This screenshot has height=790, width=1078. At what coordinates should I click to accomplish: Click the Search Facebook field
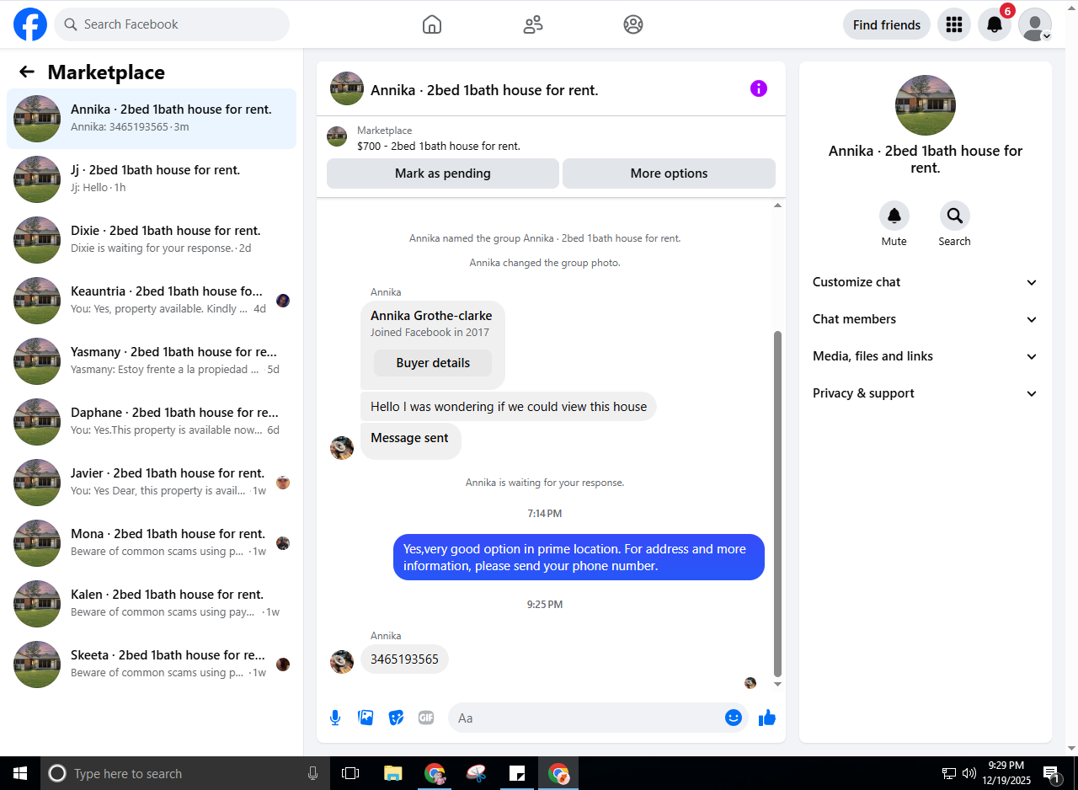coord(172,24)
